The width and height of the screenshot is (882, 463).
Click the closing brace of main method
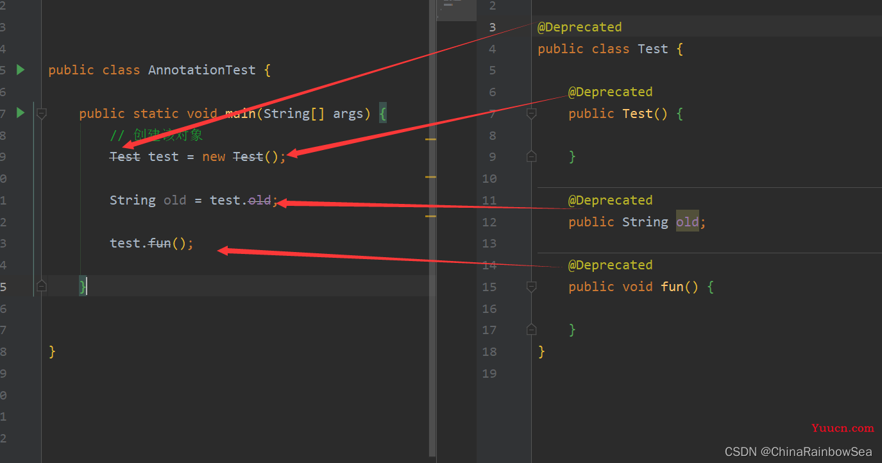pyautogui.click(x=83, y=286)
